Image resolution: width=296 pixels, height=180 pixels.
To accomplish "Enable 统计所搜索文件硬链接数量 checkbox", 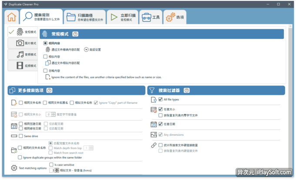I will coord(161,145).
